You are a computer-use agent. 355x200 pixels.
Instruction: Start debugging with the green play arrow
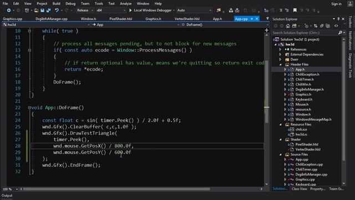pos(130,11)
